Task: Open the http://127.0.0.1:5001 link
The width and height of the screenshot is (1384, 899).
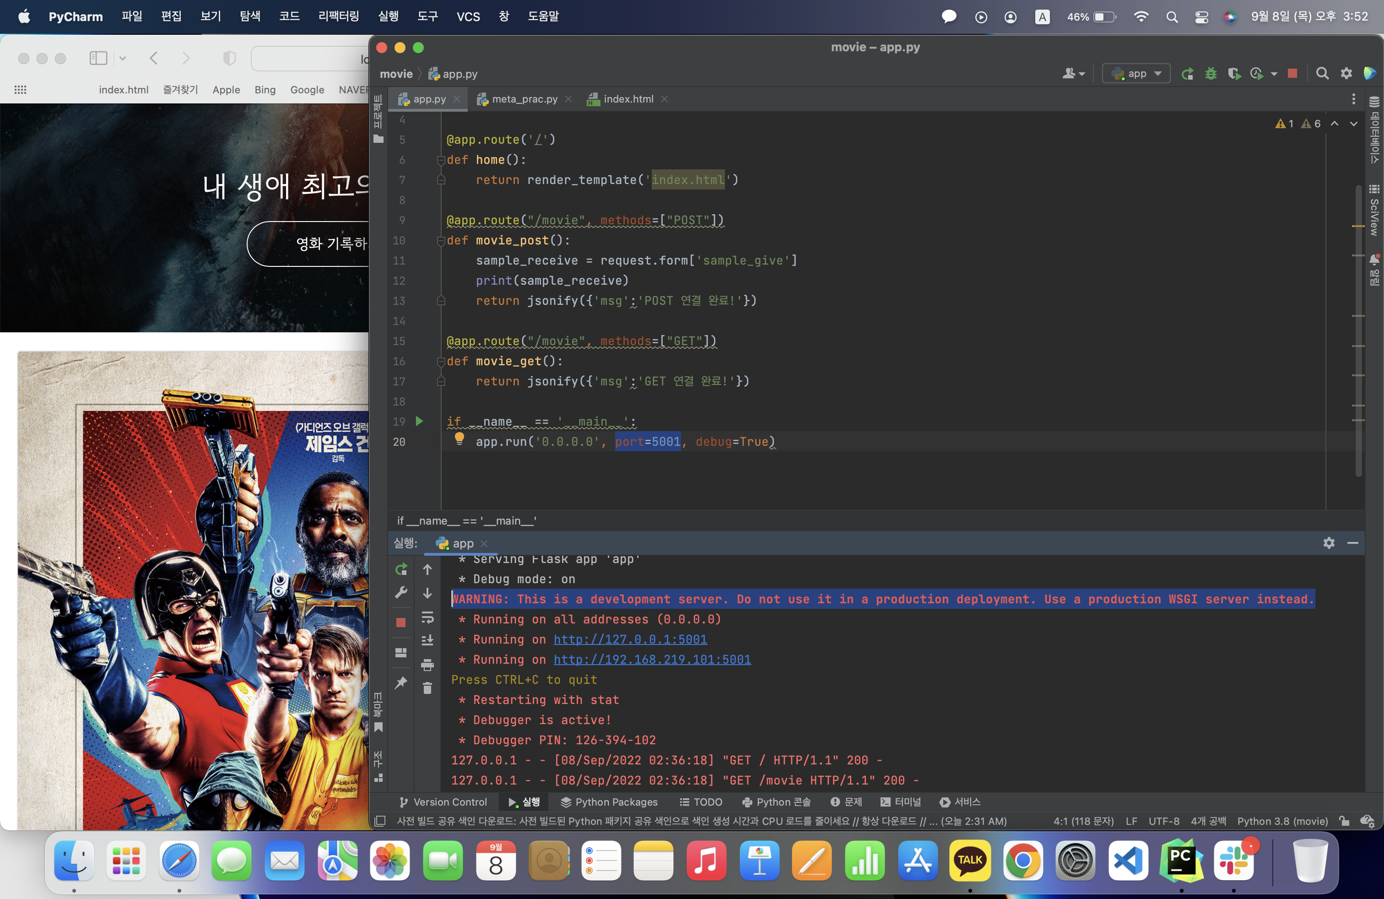Action: pyautogui.click(x=630, y=639)
